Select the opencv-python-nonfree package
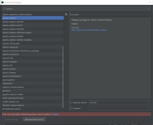This screenshot has height=125, width=153. tap(33, 36)
